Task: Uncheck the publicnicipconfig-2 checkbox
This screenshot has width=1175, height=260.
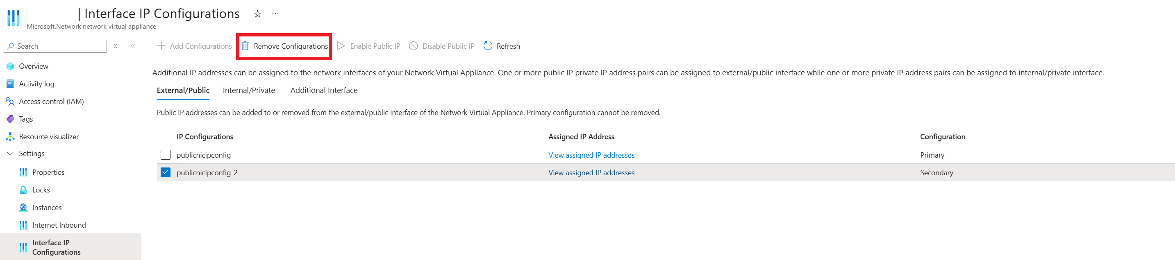Action: click(x=166, y=172)
